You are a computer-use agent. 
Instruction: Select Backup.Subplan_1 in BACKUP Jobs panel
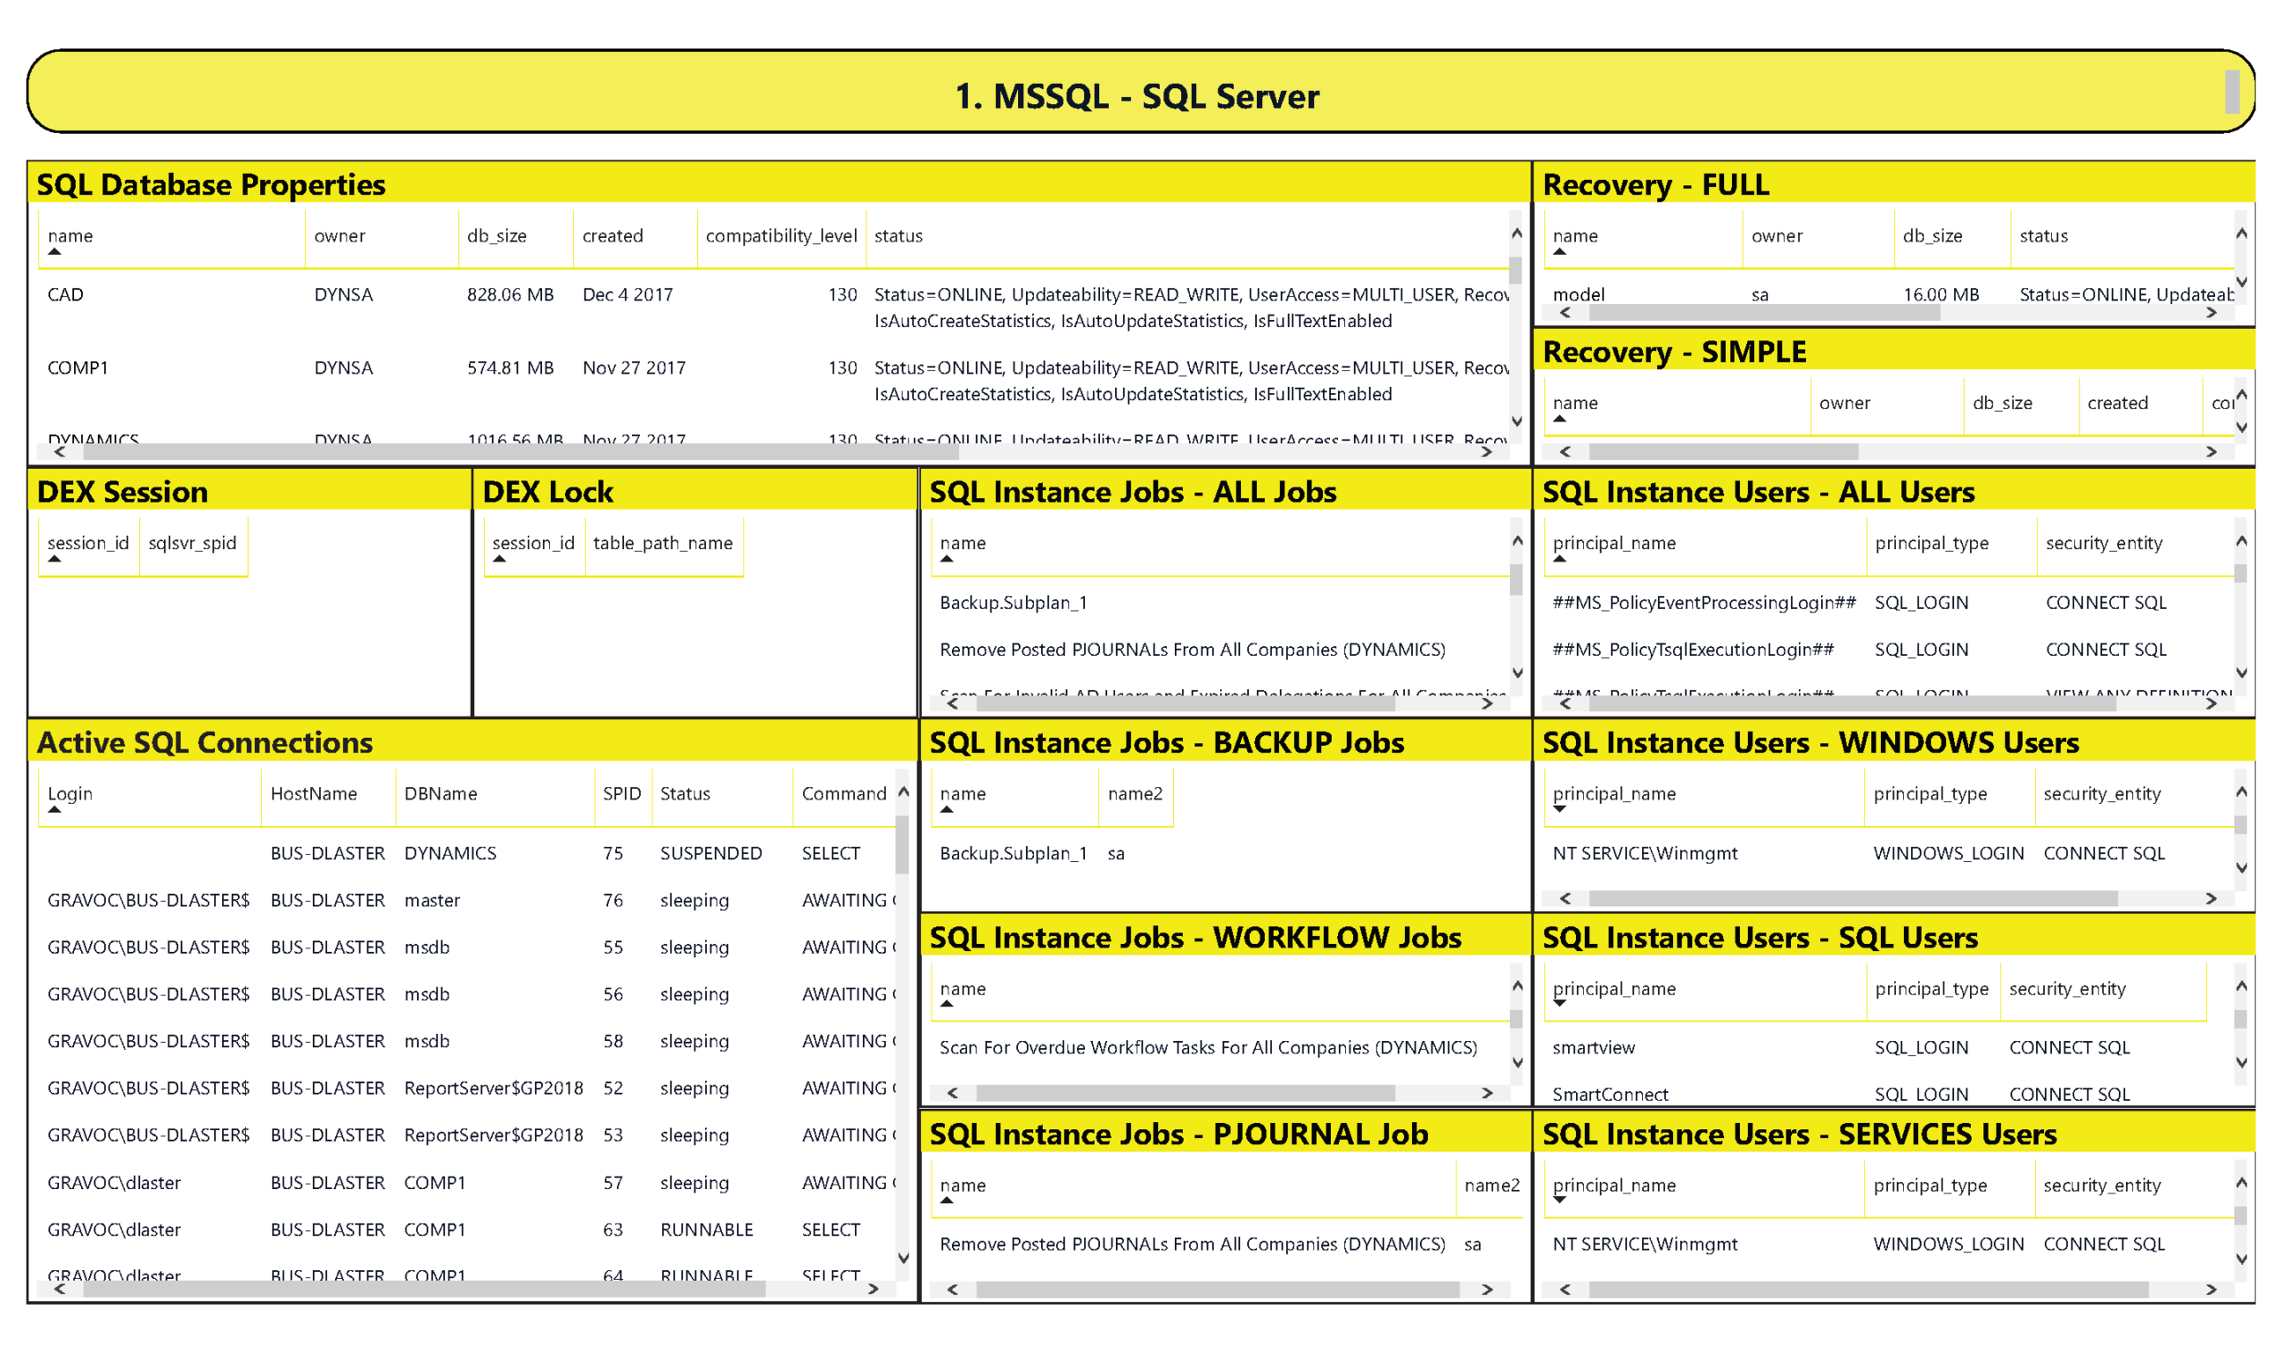point(1013,854)
